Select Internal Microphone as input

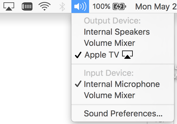122,84
